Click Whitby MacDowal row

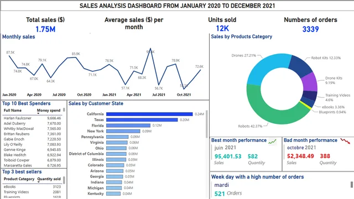[32, 129]
